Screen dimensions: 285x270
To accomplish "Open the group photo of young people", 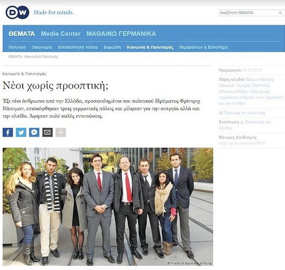I will (108, 206).
